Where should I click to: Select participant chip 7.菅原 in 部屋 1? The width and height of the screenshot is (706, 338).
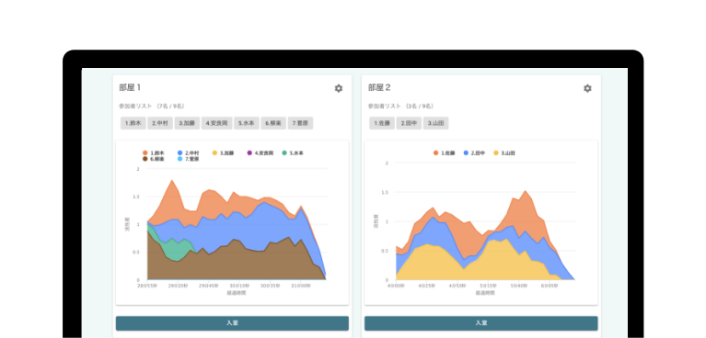[300, 123]
